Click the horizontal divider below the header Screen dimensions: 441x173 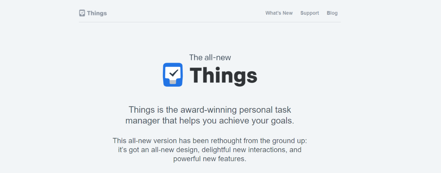pos(210,22)
